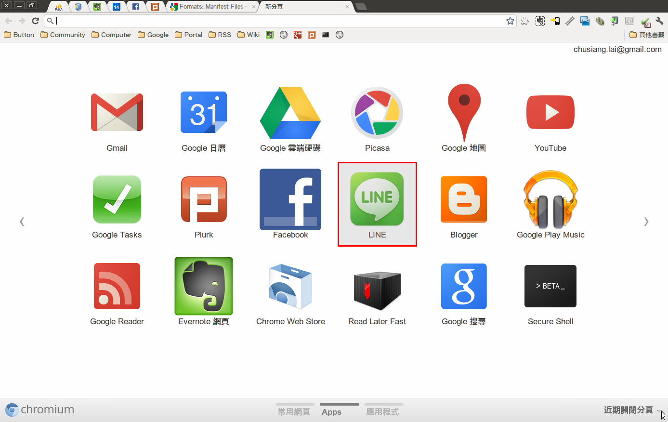Click the chusiang.lai@gmail.com account link

pos(617,50)
